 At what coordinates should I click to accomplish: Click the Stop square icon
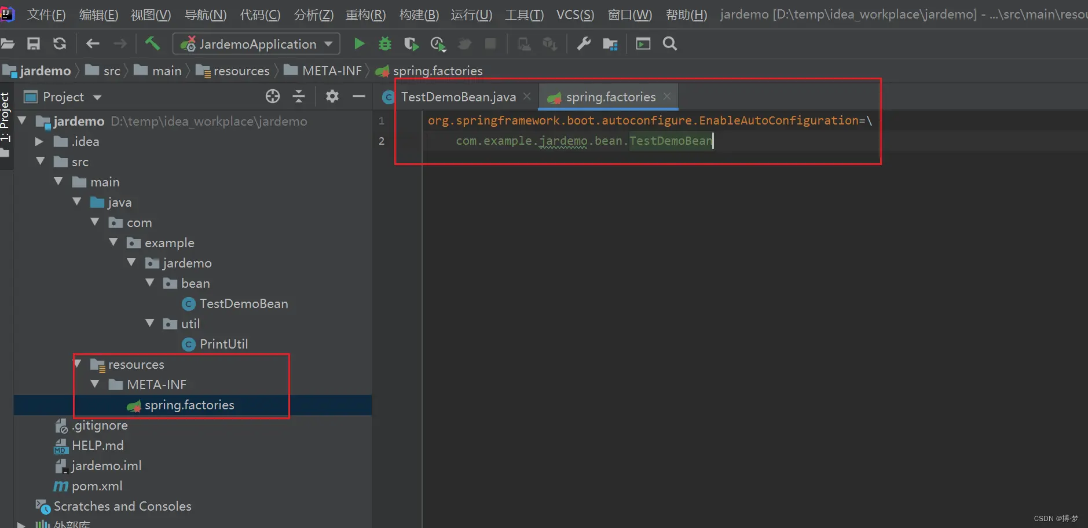490,43
